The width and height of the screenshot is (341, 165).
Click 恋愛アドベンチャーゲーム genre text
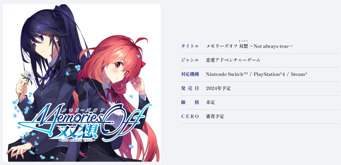click(233, 60)
